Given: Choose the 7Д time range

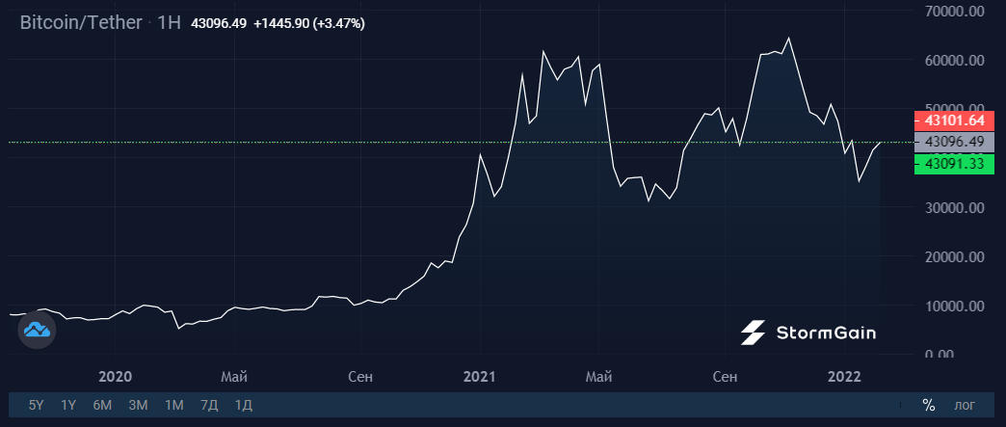Looking at the screenshot, I should (209, 405).
